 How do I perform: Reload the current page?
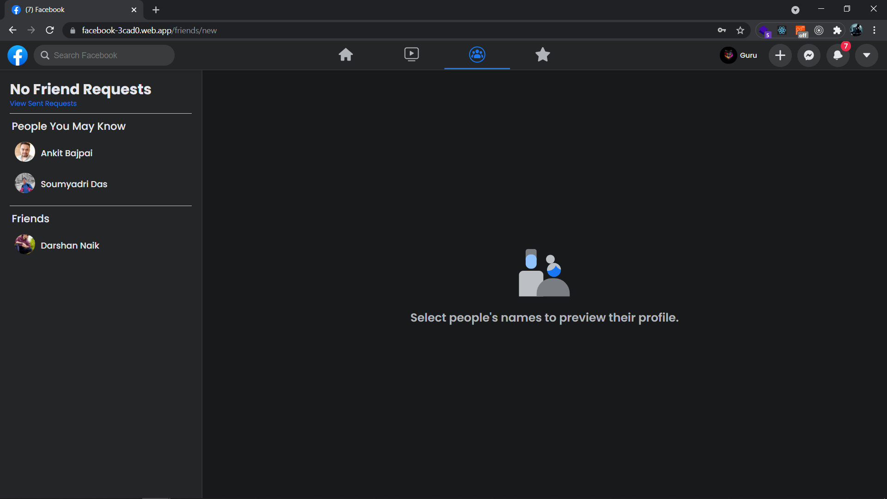50,30
